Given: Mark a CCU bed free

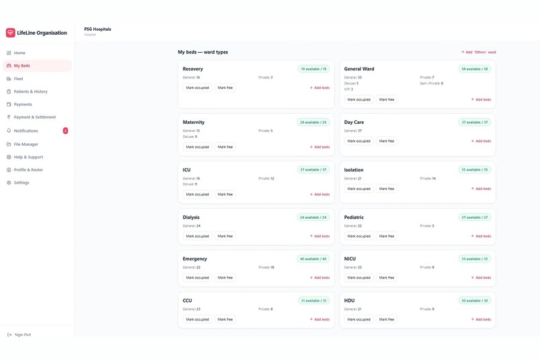Looking at the screenshot, I should pyautogui.click(x=225, y=319).
